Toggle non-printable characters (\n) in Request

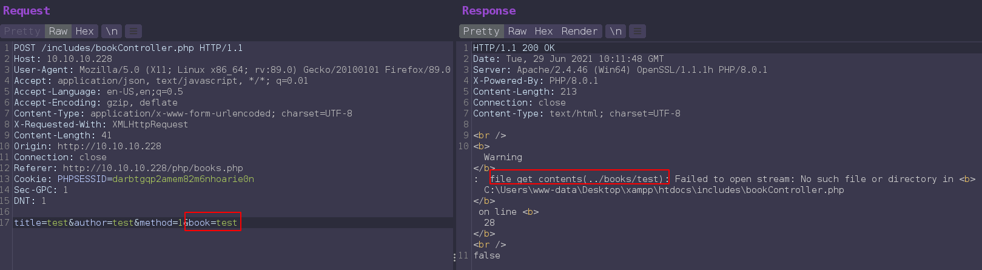click(x=112, y=31)
